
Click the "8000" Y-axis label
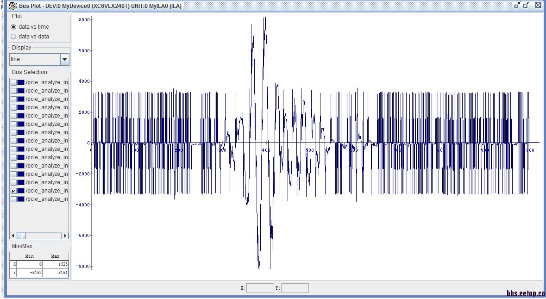tap(84, 20)
